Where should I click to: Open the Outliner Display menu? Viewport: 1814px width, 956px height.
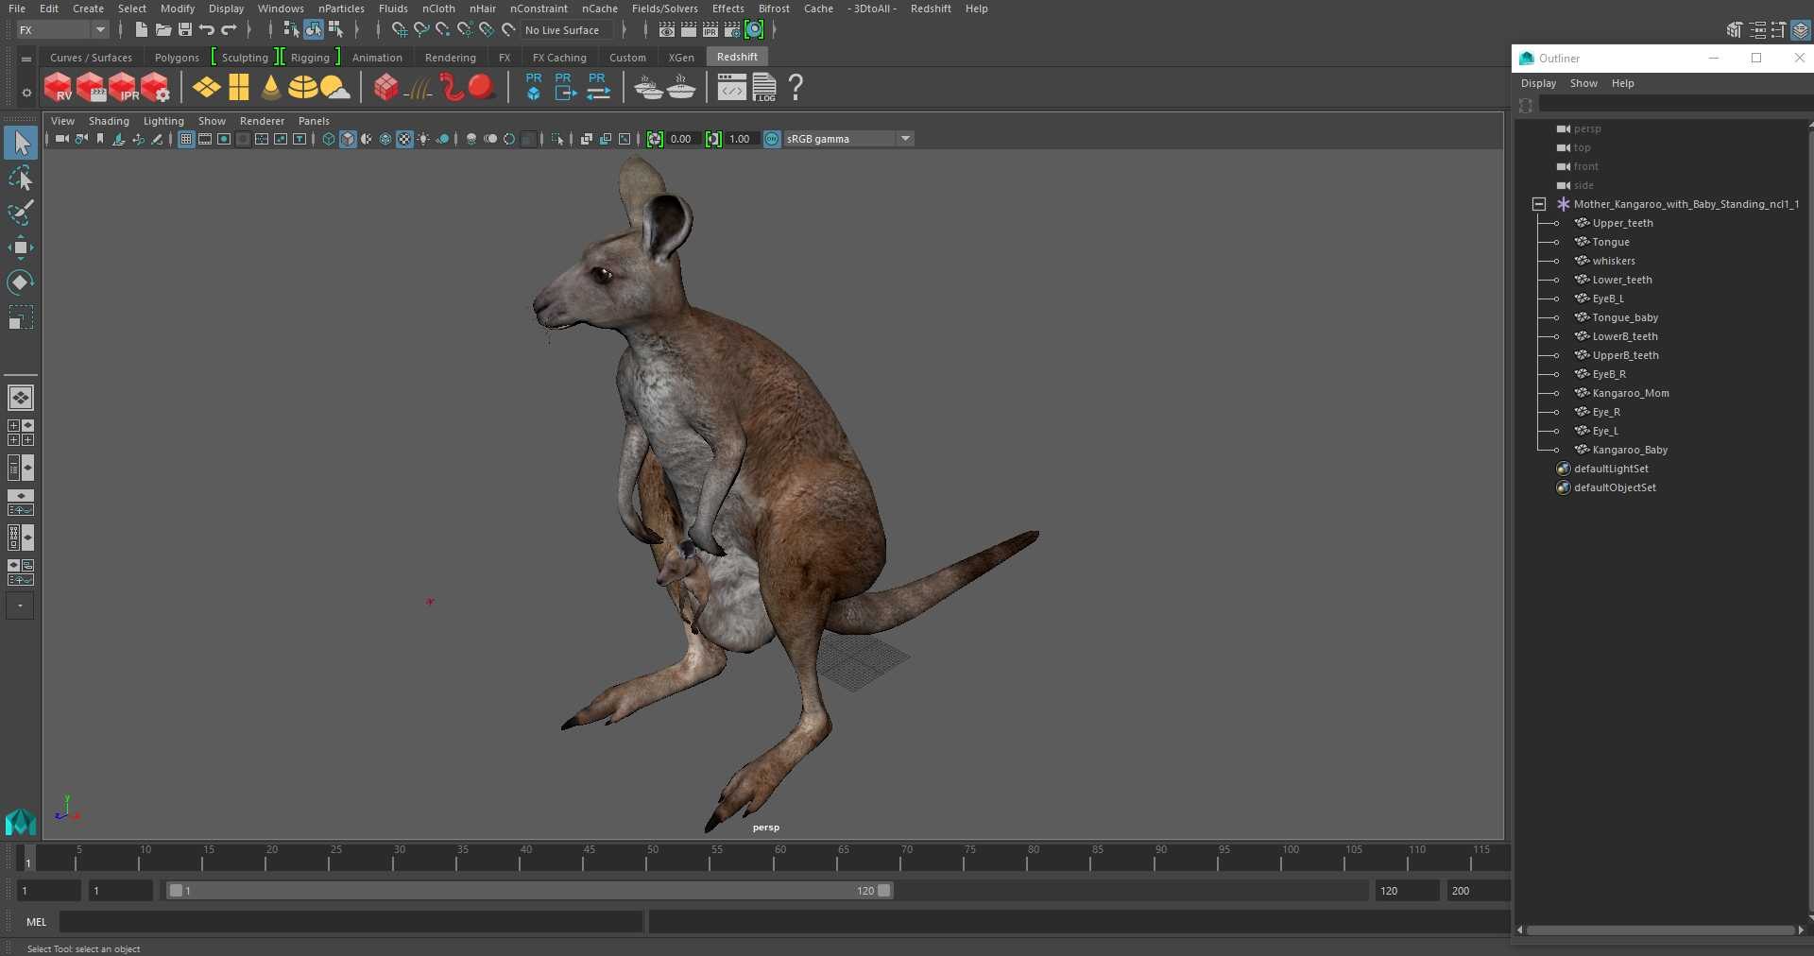1538,83
